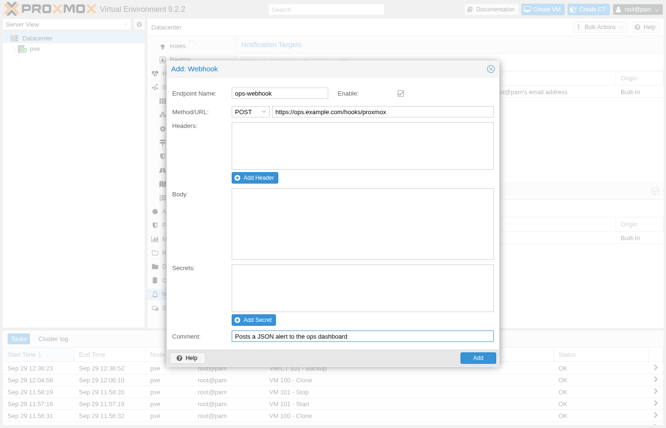Screen dimensions: 666x428
Task: Sort tasks by End Time column
Action: (x=109, y=355)
